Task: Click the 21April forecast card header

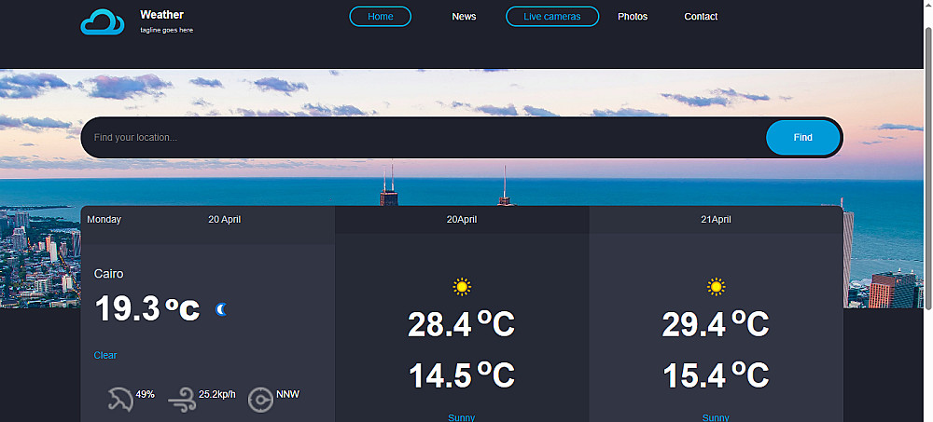Action: pyautogui.click(x=716, y=219)
